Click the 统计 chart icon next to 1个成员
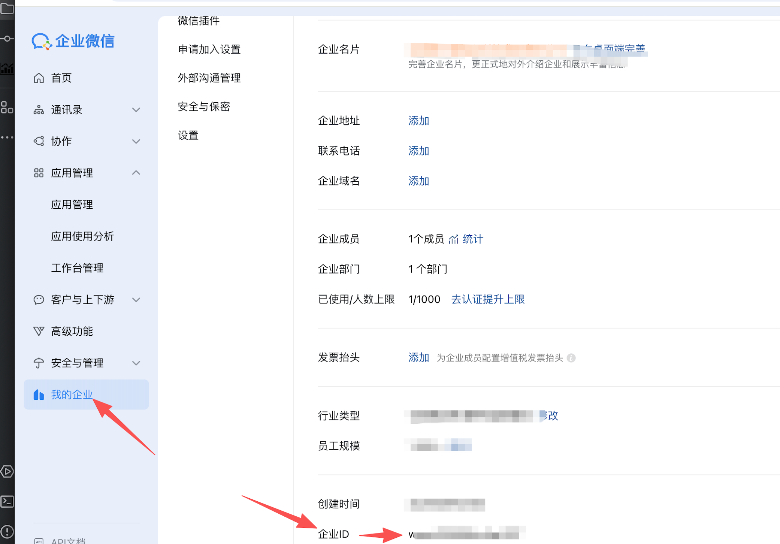This screenshot has height=544, width=780. point(454,239)
